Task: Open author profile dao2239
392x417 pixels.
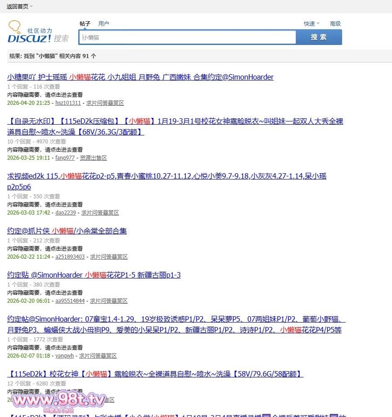Action: pyautogui.click(x=66, y=213)
